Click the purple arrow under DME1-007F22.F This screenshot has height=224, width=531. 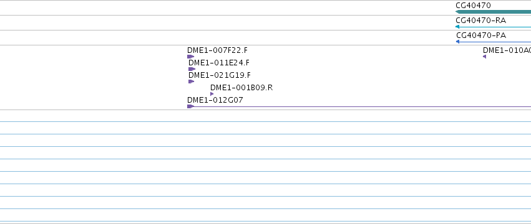191,57
